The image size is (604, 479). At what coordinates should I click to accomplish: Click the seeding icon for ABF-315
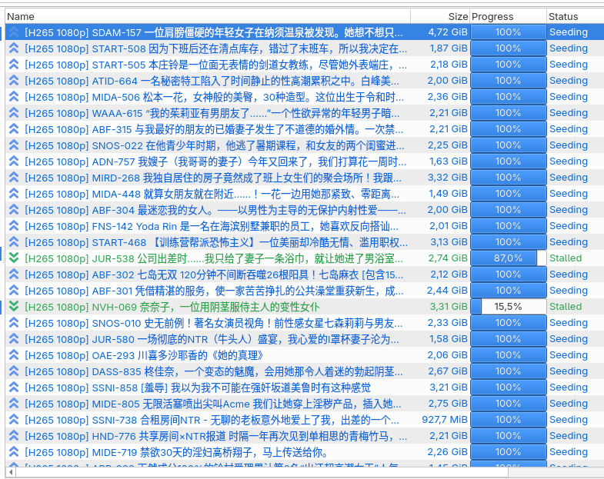click(14, 129)
